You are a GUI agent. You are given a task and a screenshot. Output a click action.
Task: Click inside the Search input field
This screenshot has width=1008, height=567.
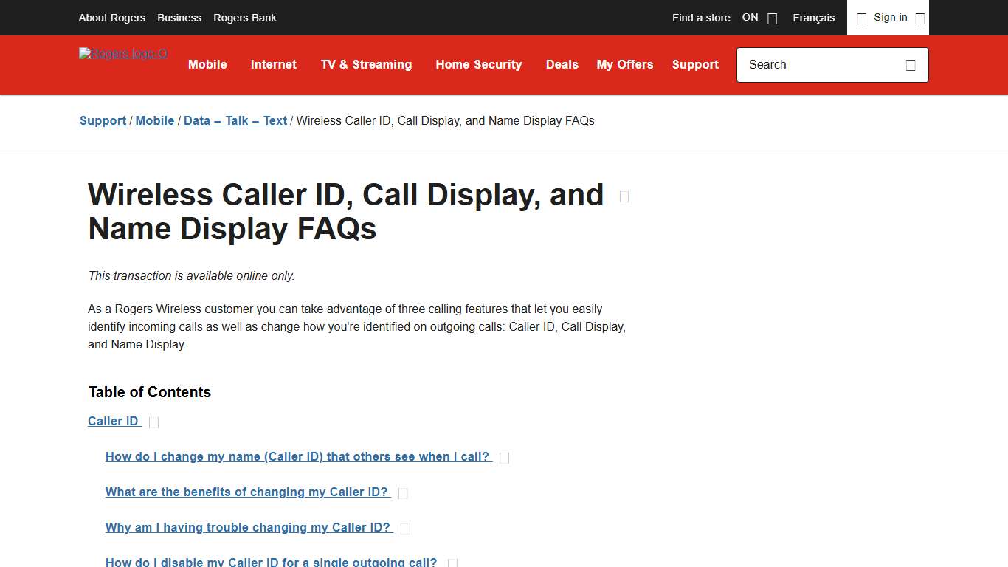click(x=812, y=65)
